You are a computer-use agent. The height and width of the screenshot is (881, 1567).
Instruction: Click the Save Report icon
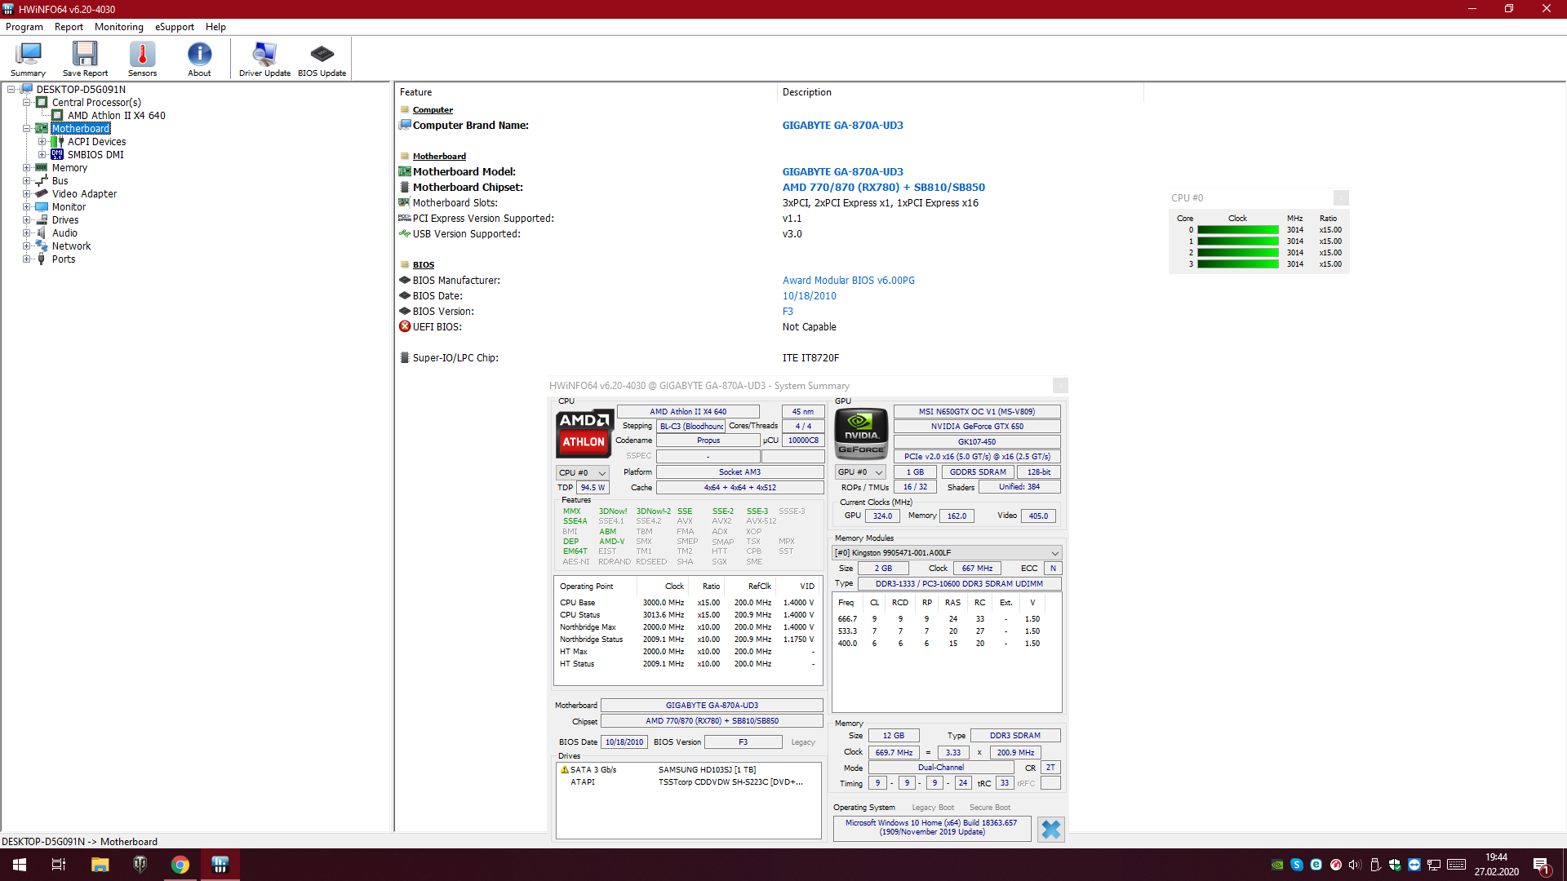pos(85,59)
